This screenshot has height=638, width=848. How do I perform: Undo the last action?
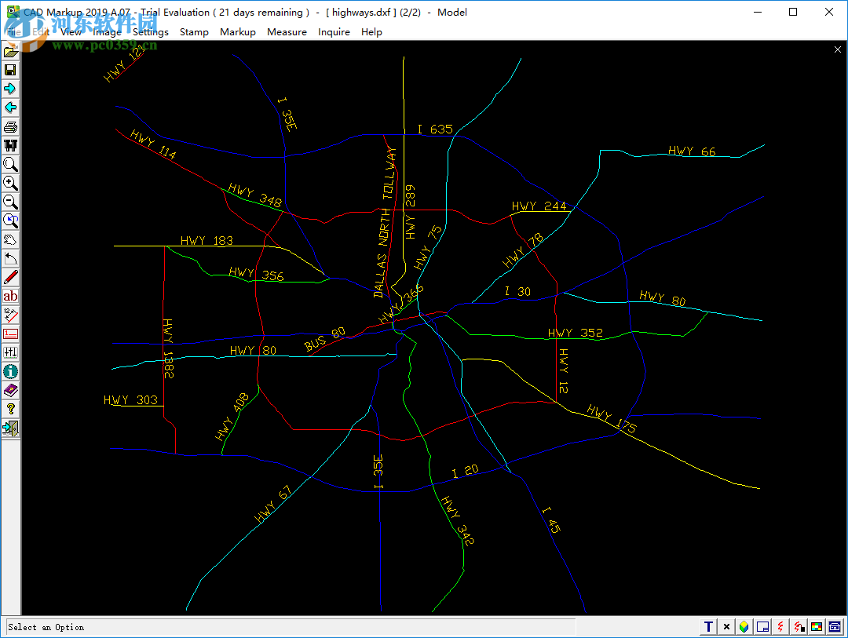pyautogui.click(x=10, y=258)
